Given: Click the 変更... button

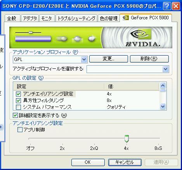Looking at the screenshot, I should [x=109, y=59].
